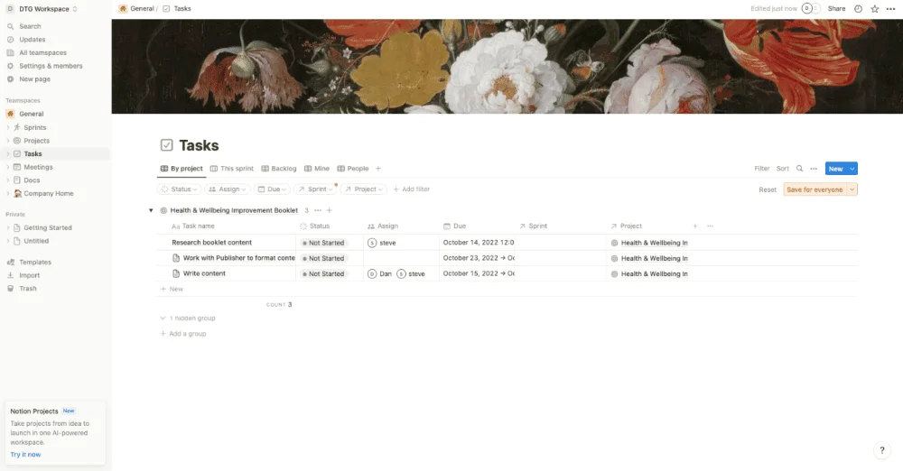Open the Trash
The height and width of the screenshot is (471, 903).
28,289
